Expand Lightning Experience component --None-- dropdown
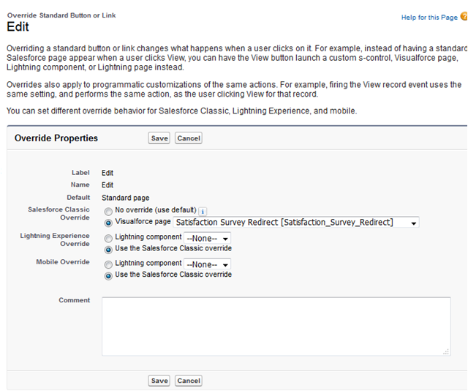468x391 pixels. pos(208,238)
